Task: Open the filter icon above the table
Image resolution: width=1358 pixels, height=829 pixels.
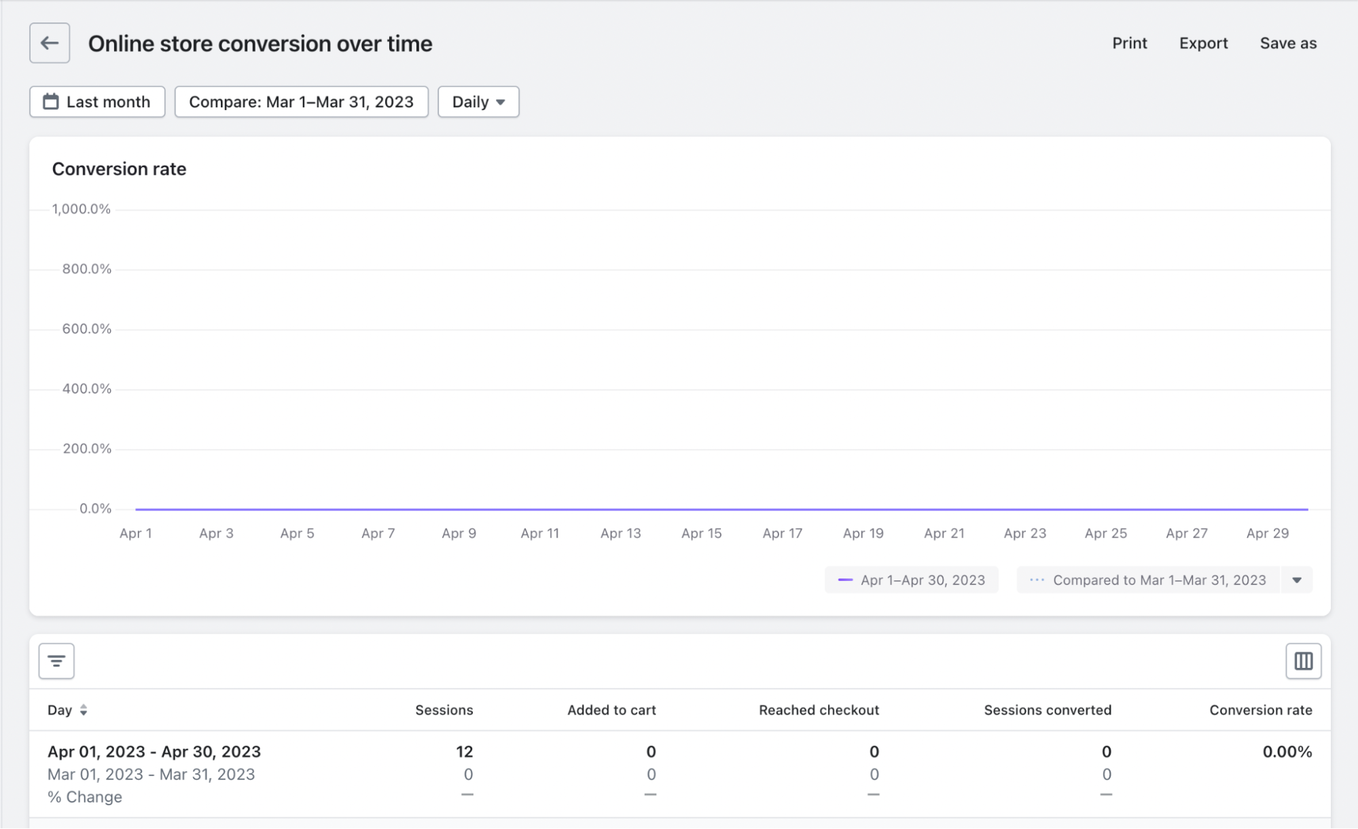Action: click(56, 661)
